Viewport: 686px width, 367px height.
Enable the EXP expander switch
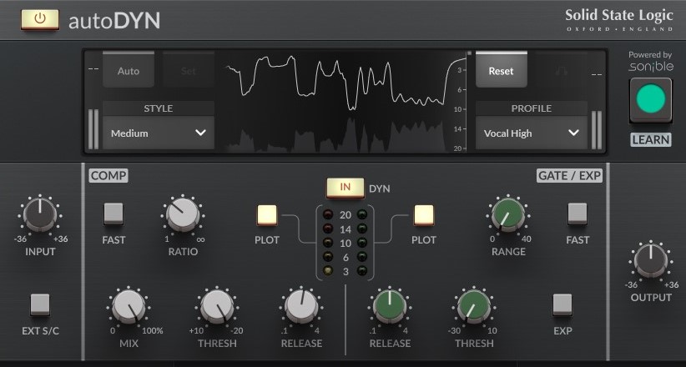(x=562, y=304)
